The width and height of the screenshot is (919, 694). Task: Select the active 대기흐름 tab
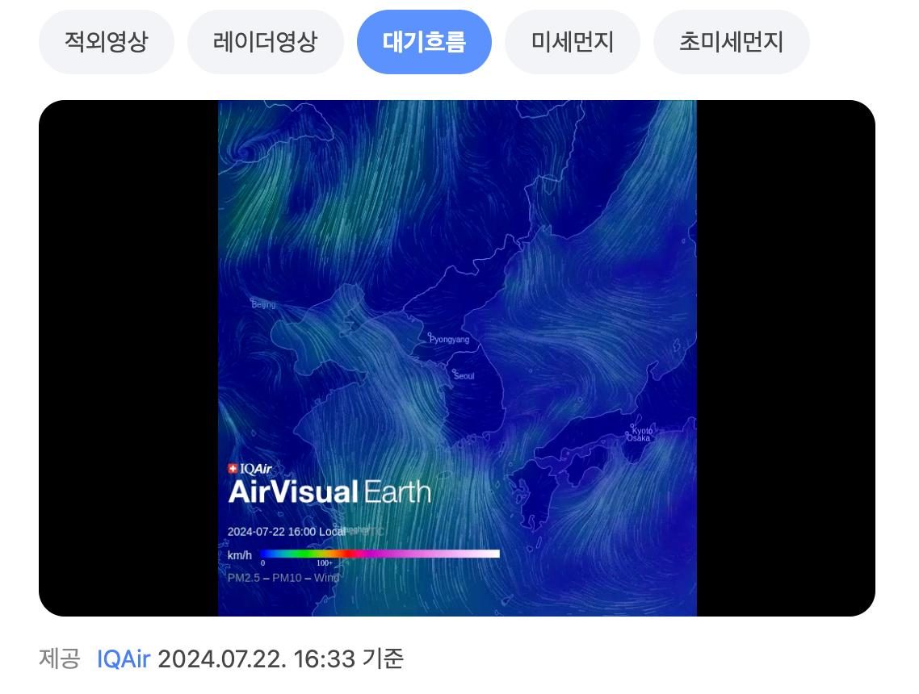424,42
